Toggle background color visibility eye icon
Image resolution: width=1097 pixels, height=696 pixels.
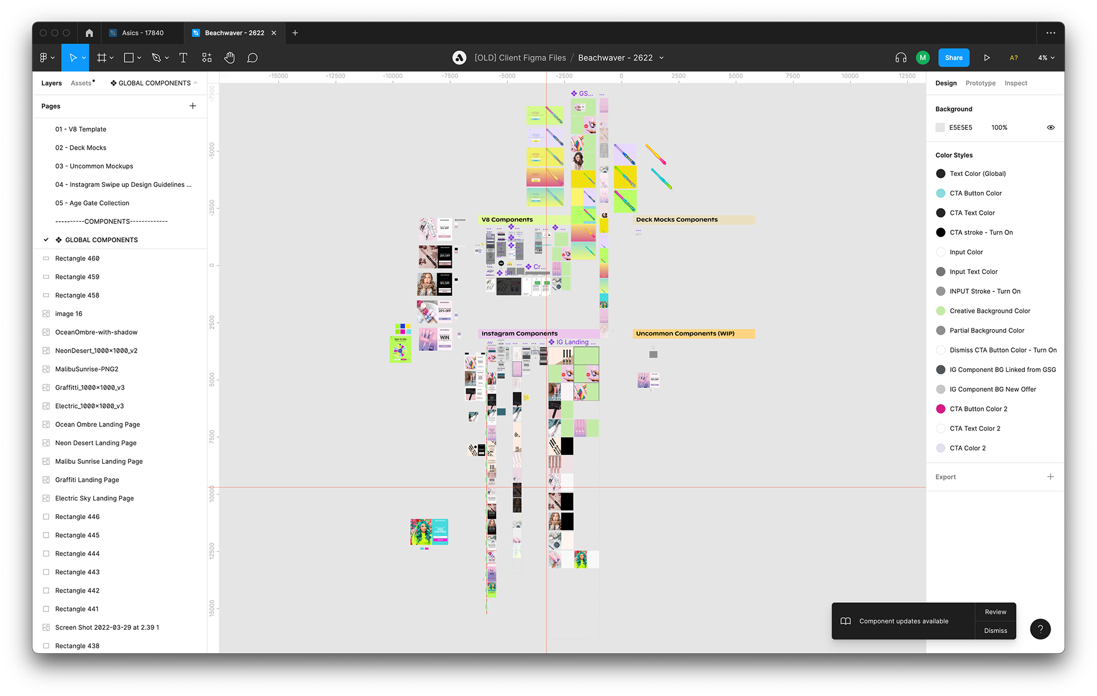click(1050, 127)
